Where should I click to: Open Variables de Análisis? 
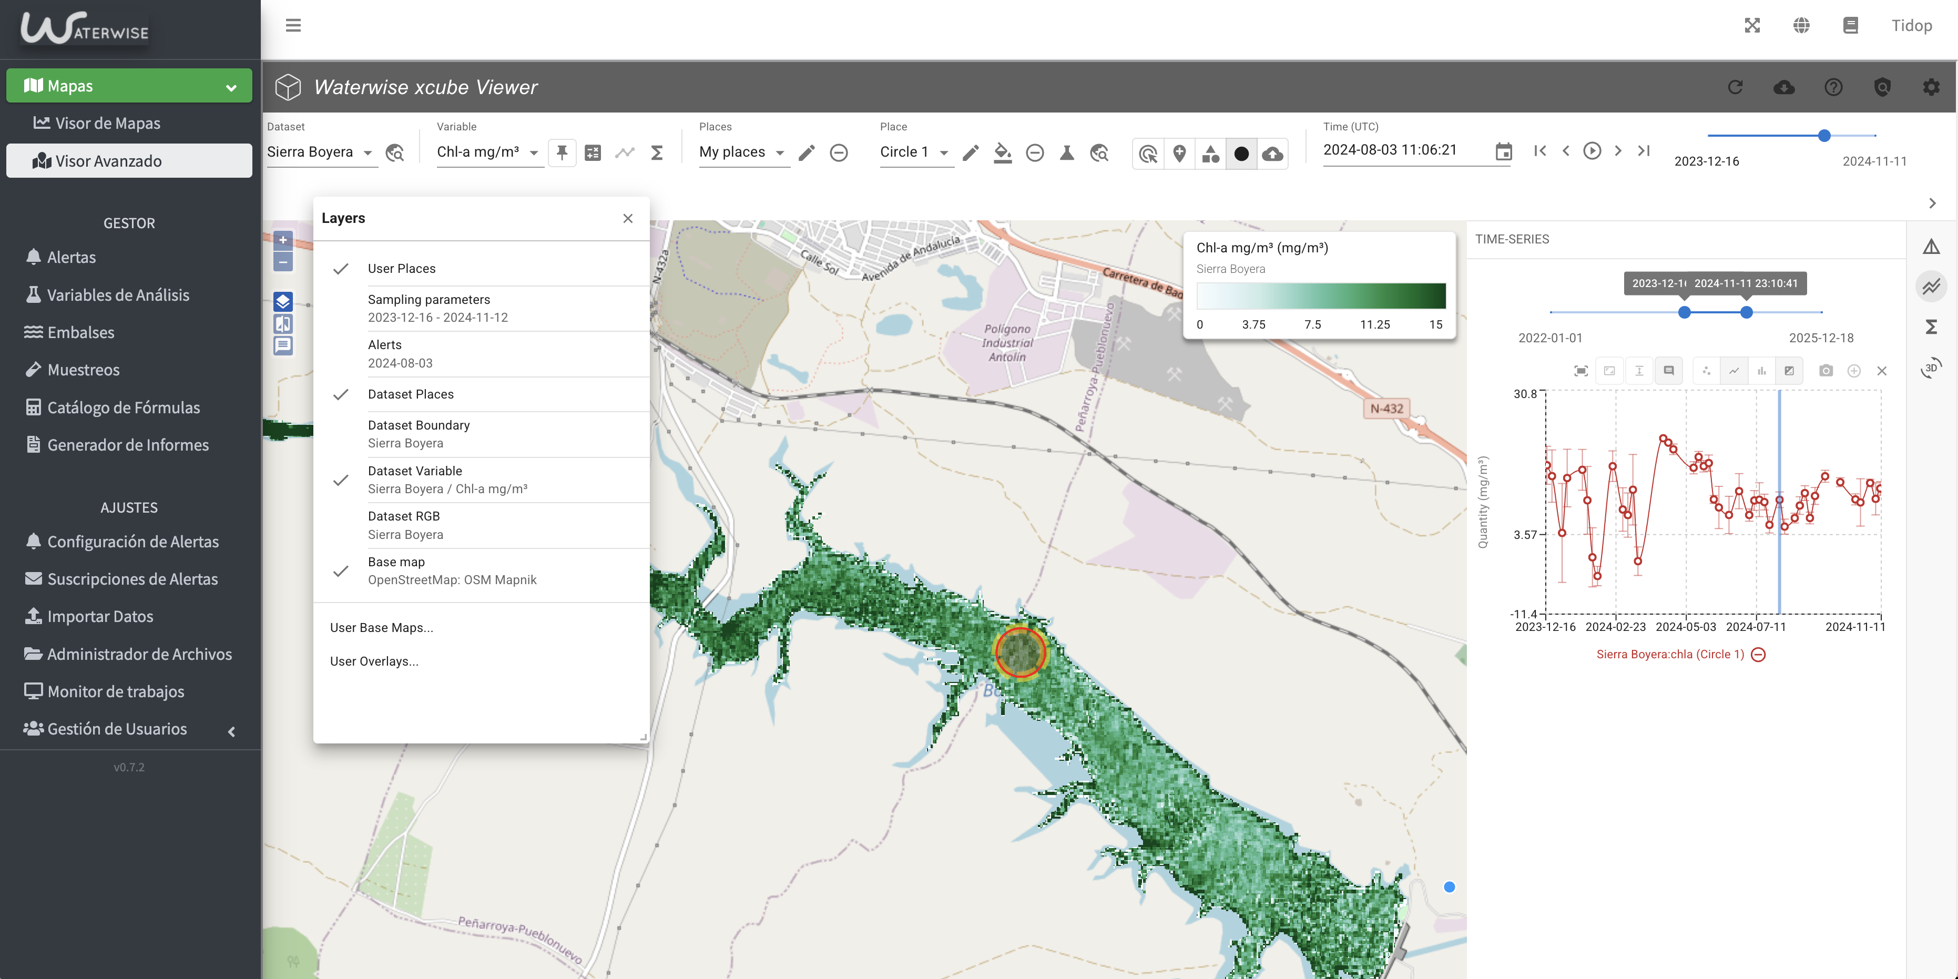[x=129, y=295]
